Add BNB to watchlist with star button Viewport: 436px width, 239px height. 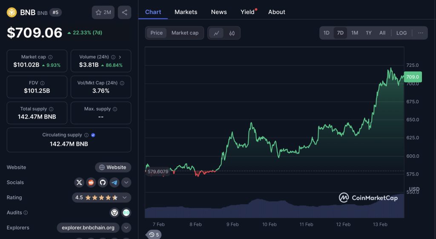tap(103, 12)
